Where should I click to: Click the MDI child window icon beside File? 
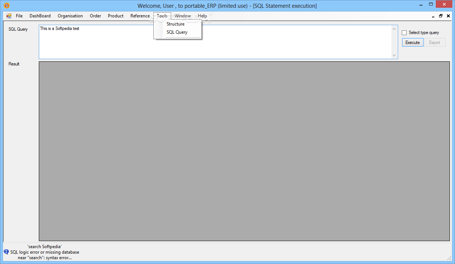point(9,16)
